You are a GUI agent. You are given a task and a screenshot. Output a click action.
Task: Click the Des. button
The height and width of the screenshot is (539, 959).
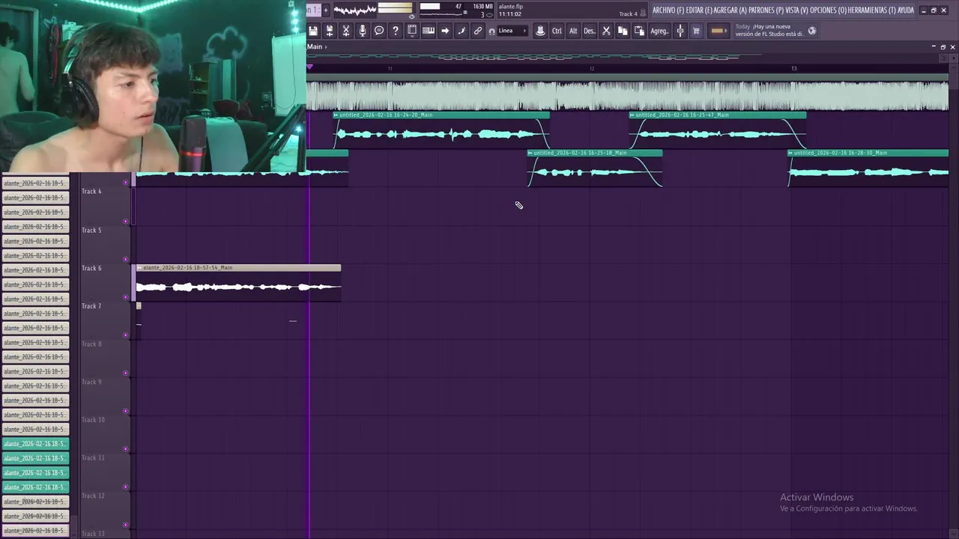click(590, 31)
